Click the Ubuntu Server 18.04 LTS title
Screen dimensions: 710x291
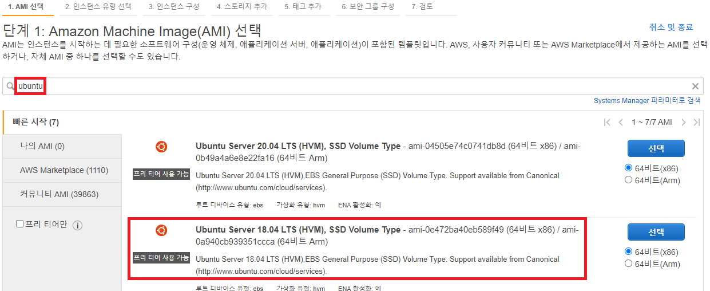[x=298, y=230]
